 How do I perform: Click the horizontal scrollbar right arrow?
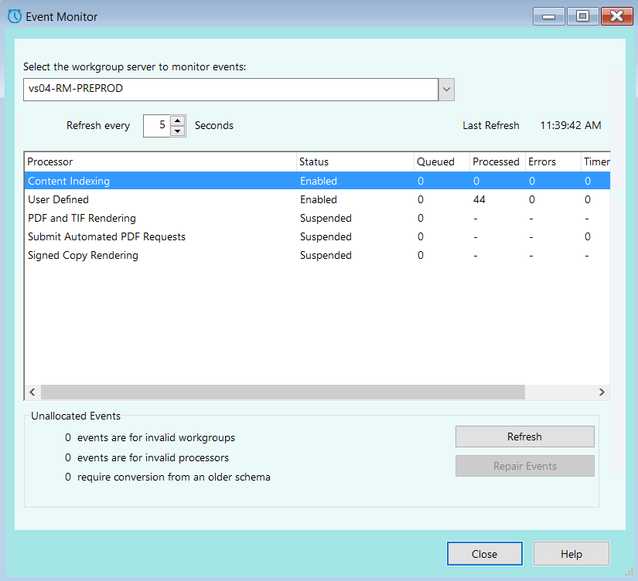pyautogui.click(x=602, y=392)
